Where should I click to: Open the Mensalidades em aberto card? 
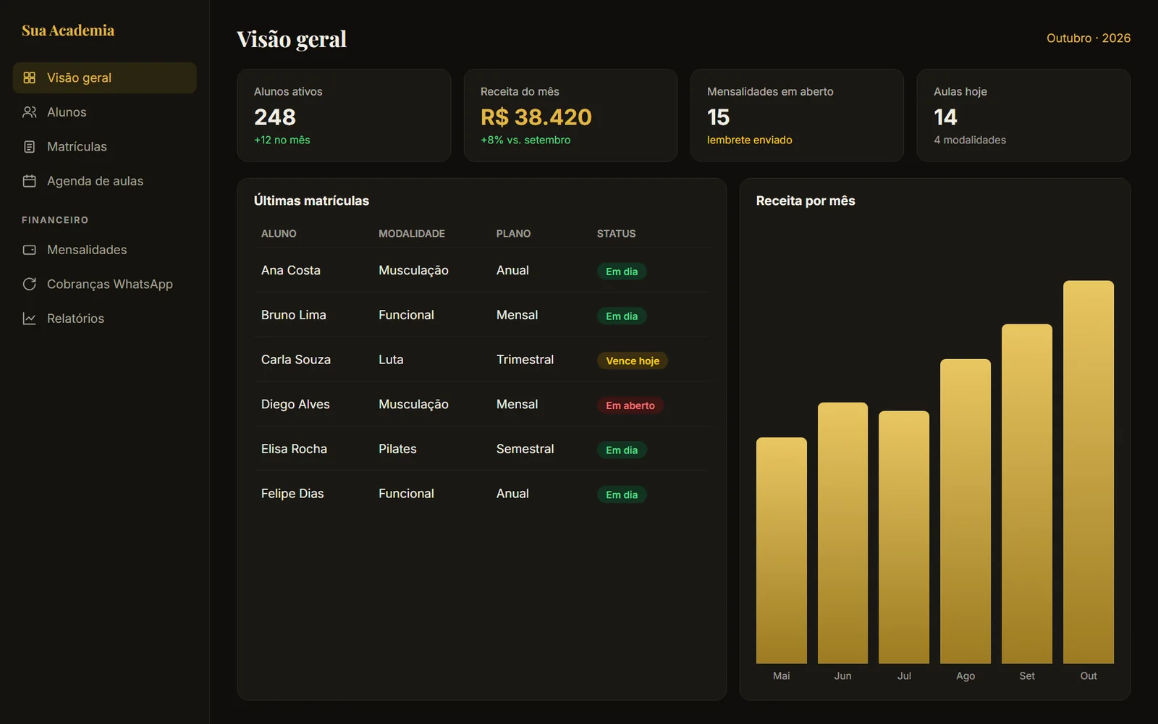(x=797, y=115)
